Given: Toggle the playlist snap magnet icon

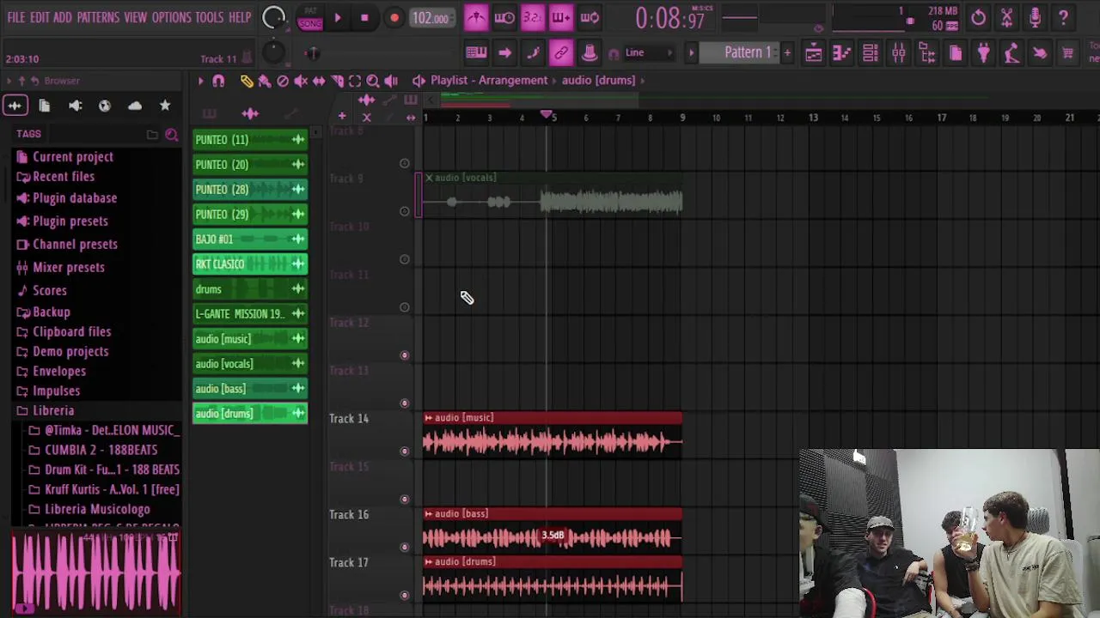Looking at the screenshot, I should click(218, 81).
